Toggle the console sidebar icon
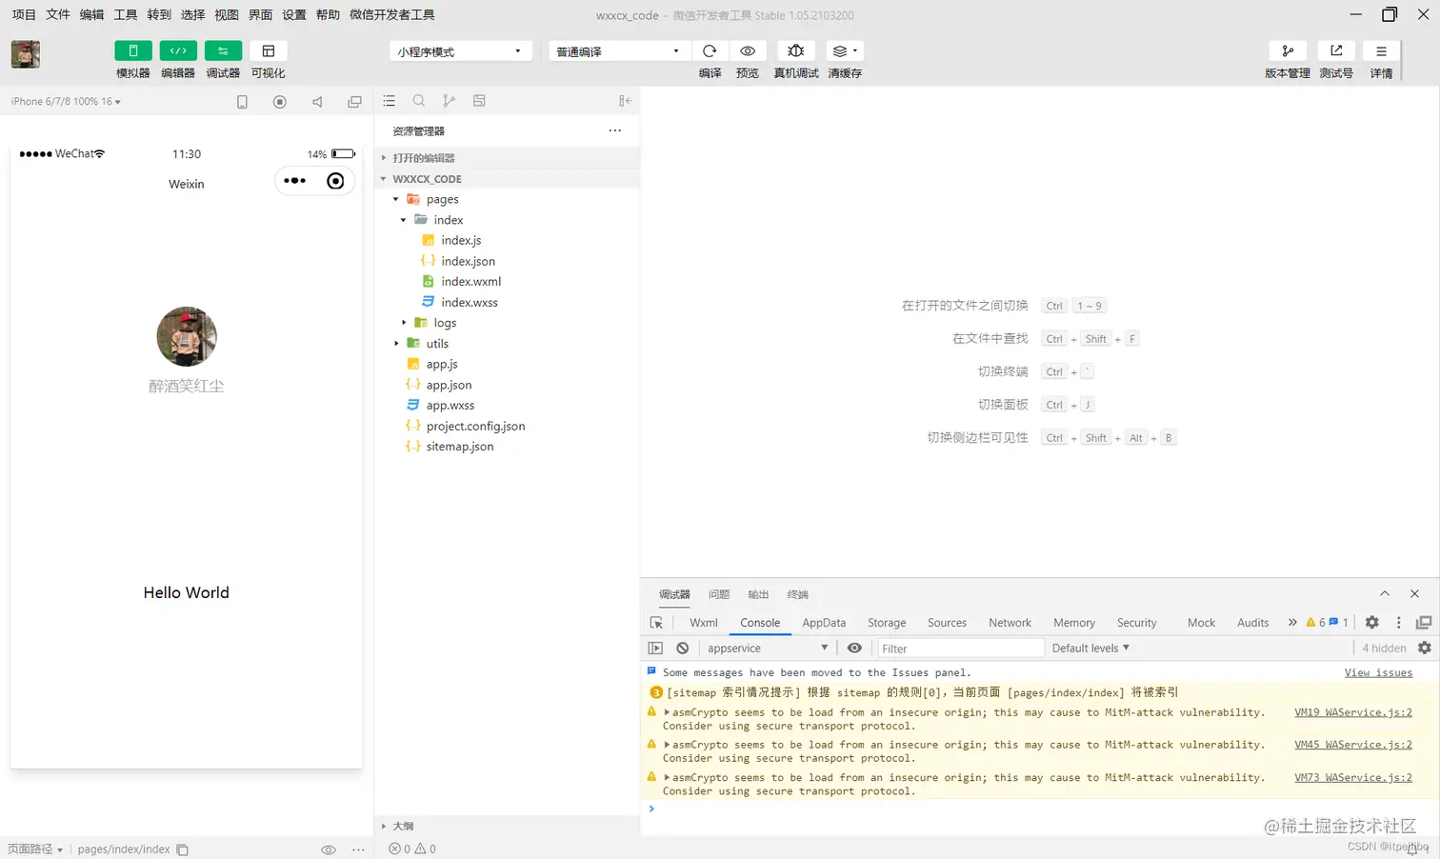 tap(655, 649)
